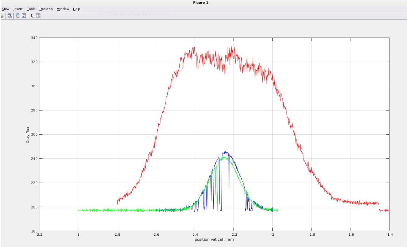Open the View menu

(6, 9)
